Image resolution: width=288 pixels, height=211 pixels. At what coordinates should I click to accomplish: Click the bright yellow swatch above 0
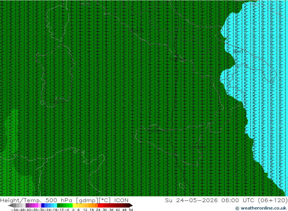click(74, 205)
